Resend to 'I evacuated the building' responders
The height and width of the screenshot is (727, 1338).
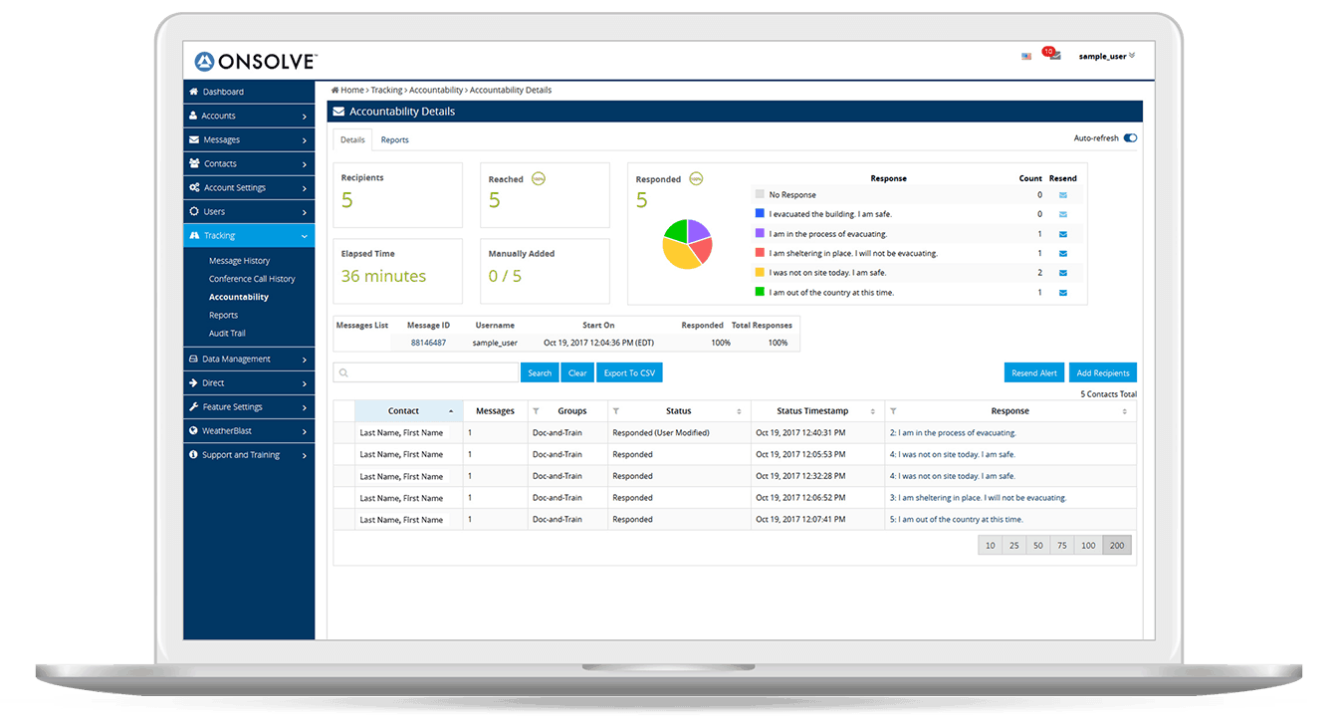[x=1063, y=214]
